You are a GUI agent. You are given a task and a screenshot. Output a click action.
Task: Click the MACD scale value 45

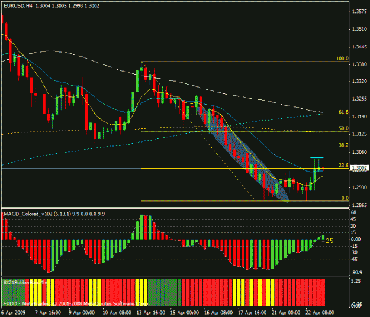point(353,219)
